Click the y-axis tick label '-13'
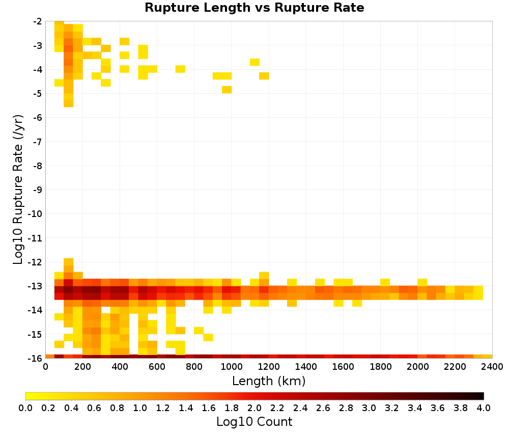The height and width of the screenshot is (433, 509). 35,286
